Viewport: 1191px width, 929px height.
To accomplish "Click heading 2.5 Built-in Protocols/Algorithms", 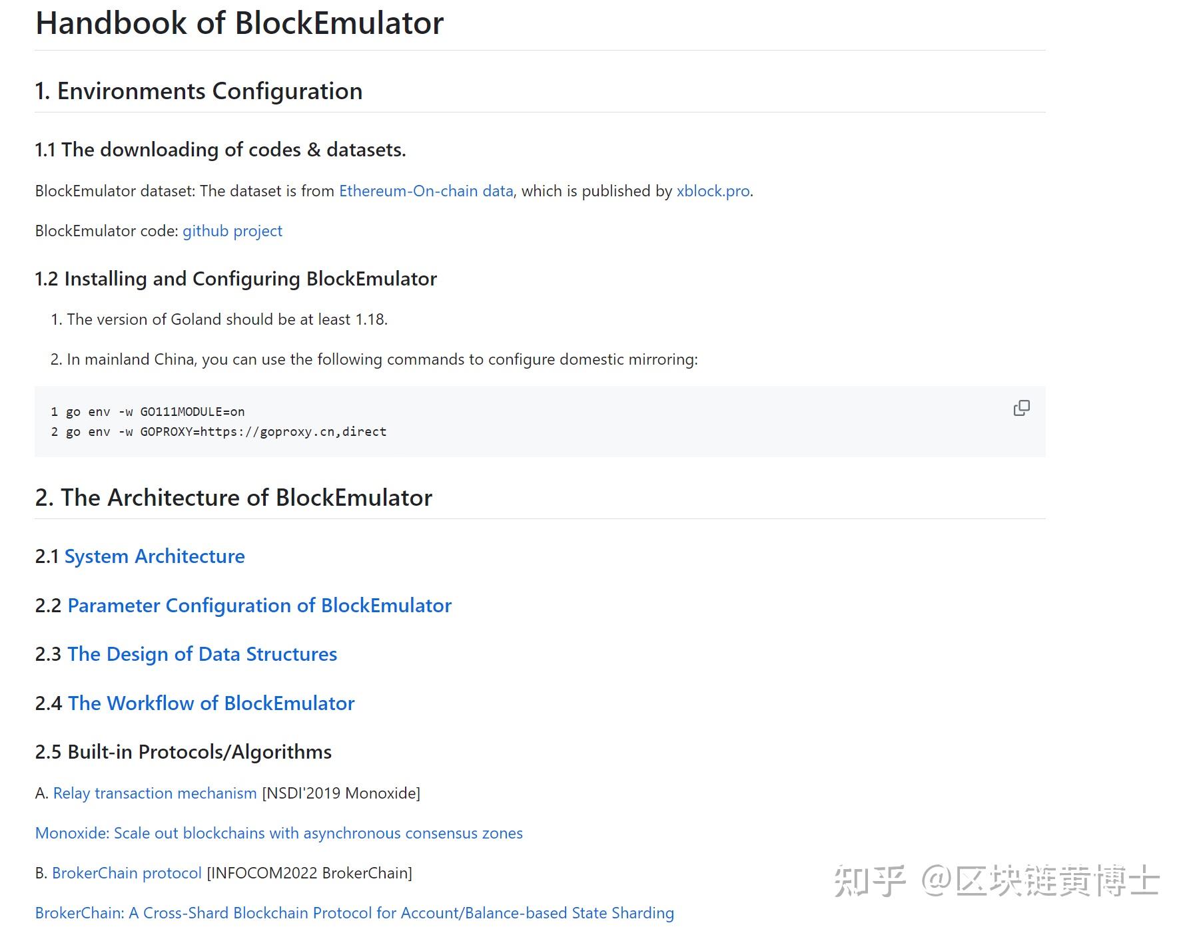I will pyautogui.click(x=183, y=752).
